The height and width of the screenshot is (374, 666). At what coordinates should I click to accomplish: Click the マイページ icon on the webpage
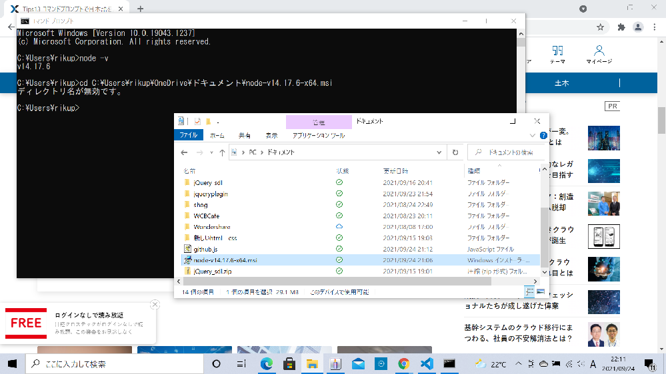pos(599,55)
